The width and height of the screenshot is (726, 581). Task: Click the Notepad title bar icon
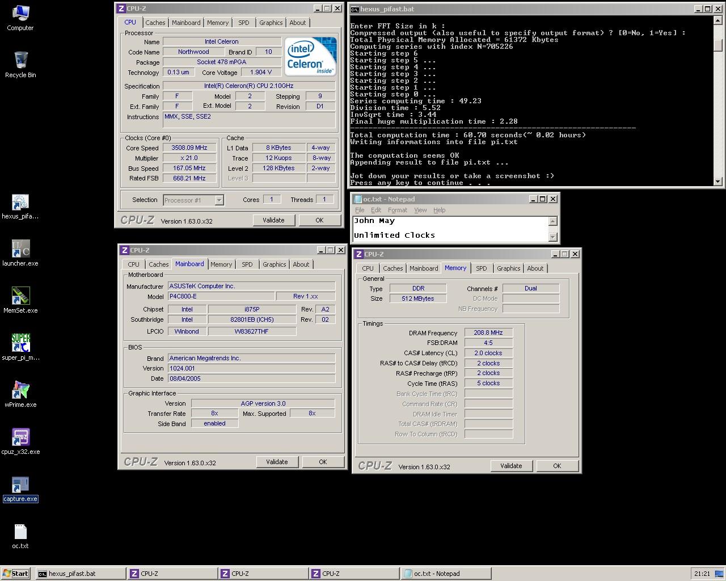click(x=357, y=199)
